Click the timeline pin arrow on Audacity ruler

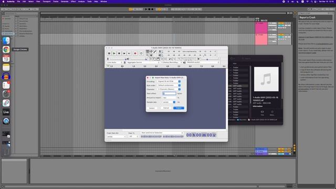108,66
